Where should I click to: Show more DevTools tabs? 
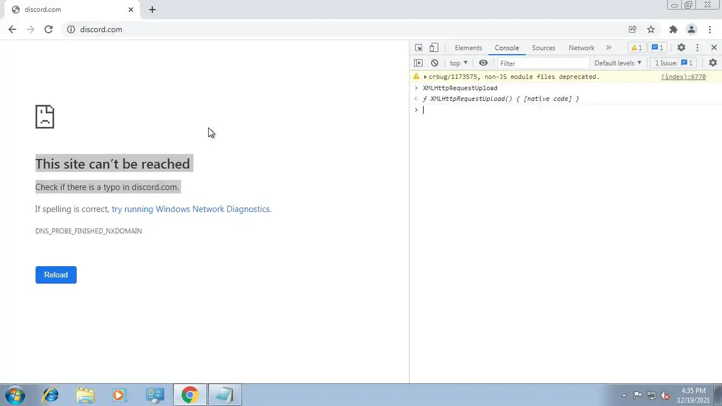pyautogui.click(x=609, y=48)
